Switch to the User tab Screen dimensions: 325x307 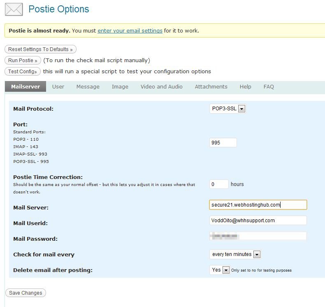coord(58,86)
